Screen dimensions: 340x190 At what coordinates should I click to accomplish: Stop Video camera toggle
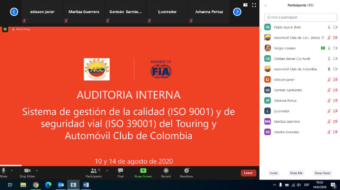pos(27,172)
